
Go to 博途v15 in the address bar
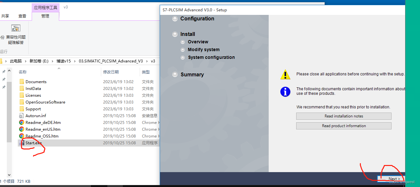63,61
